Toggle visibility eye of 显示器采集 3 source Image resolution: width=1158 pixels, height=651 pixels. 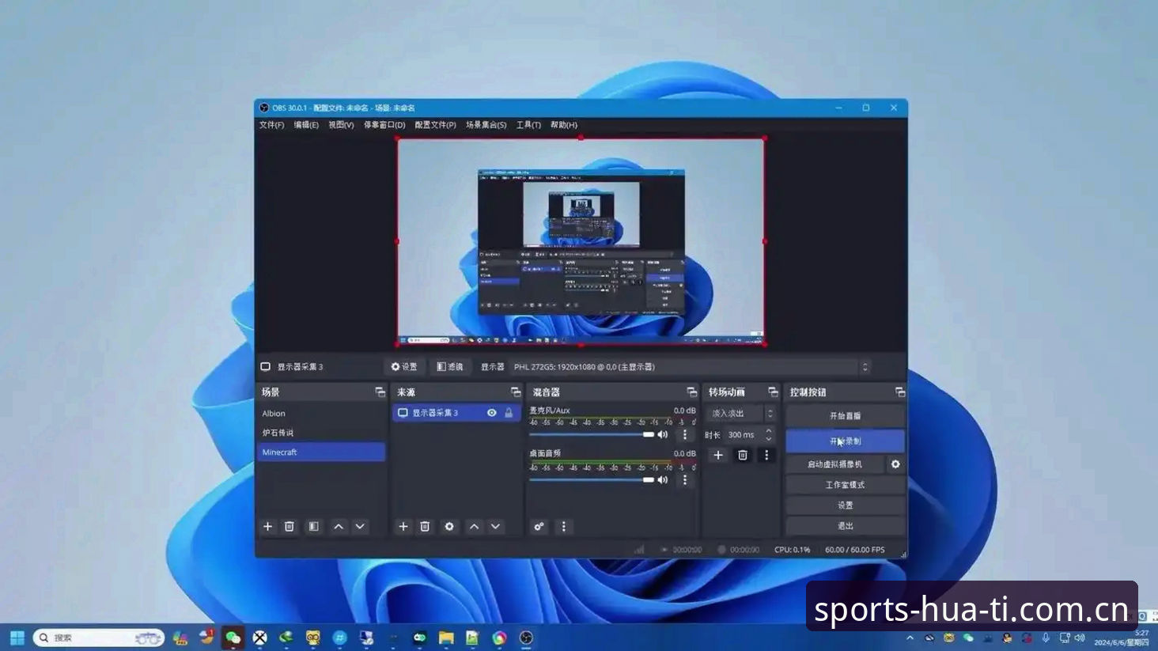coord(492,413)
